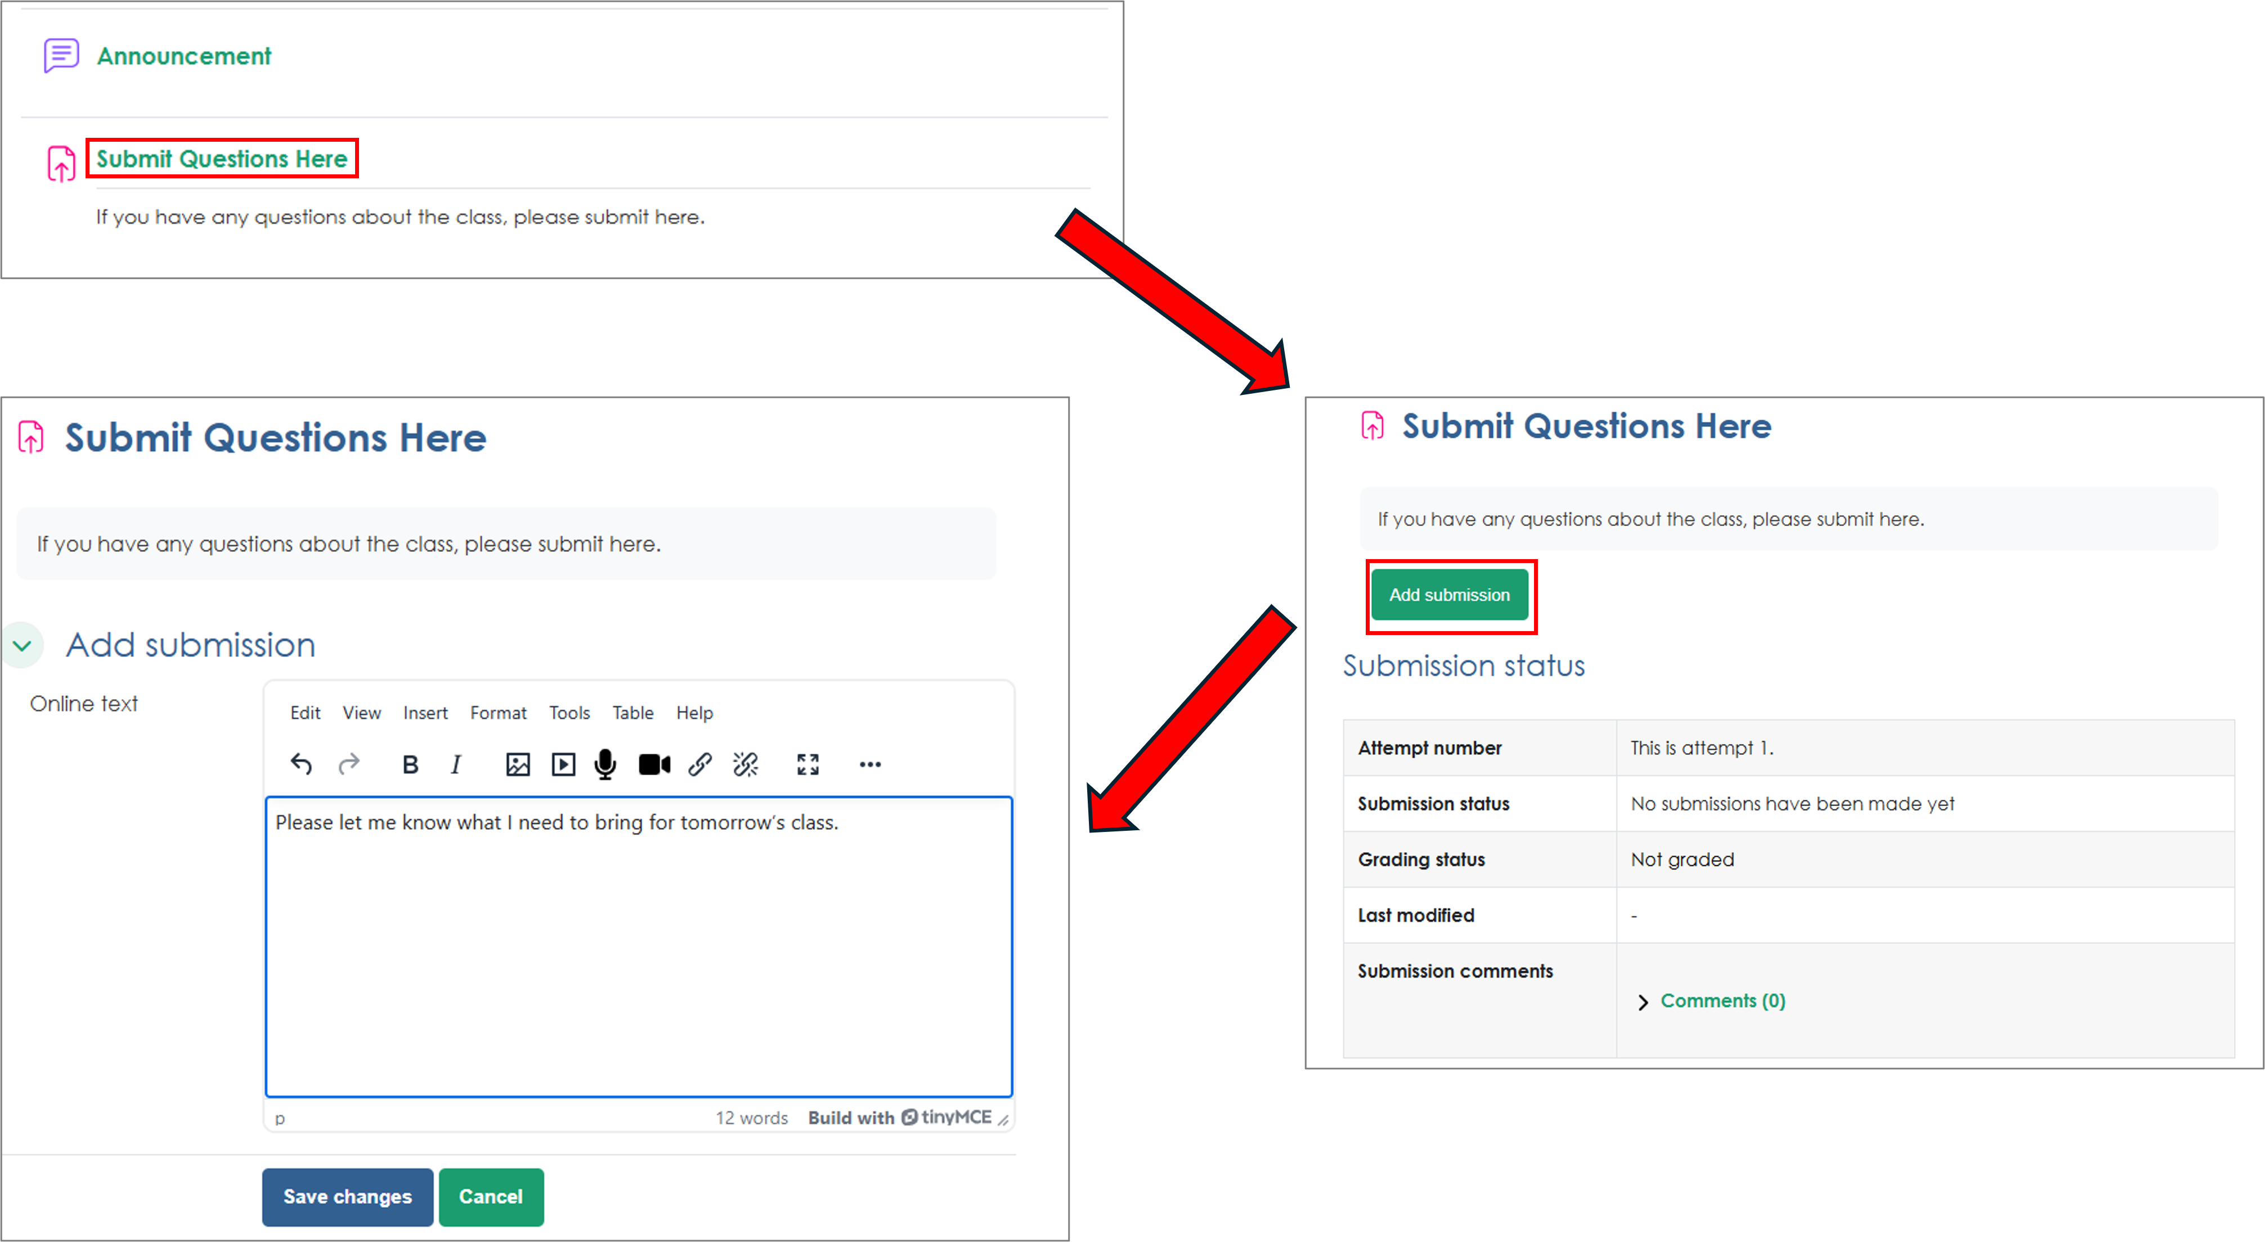Collapse the Add submission section chevron
2265x1242 pixels.
23,646
